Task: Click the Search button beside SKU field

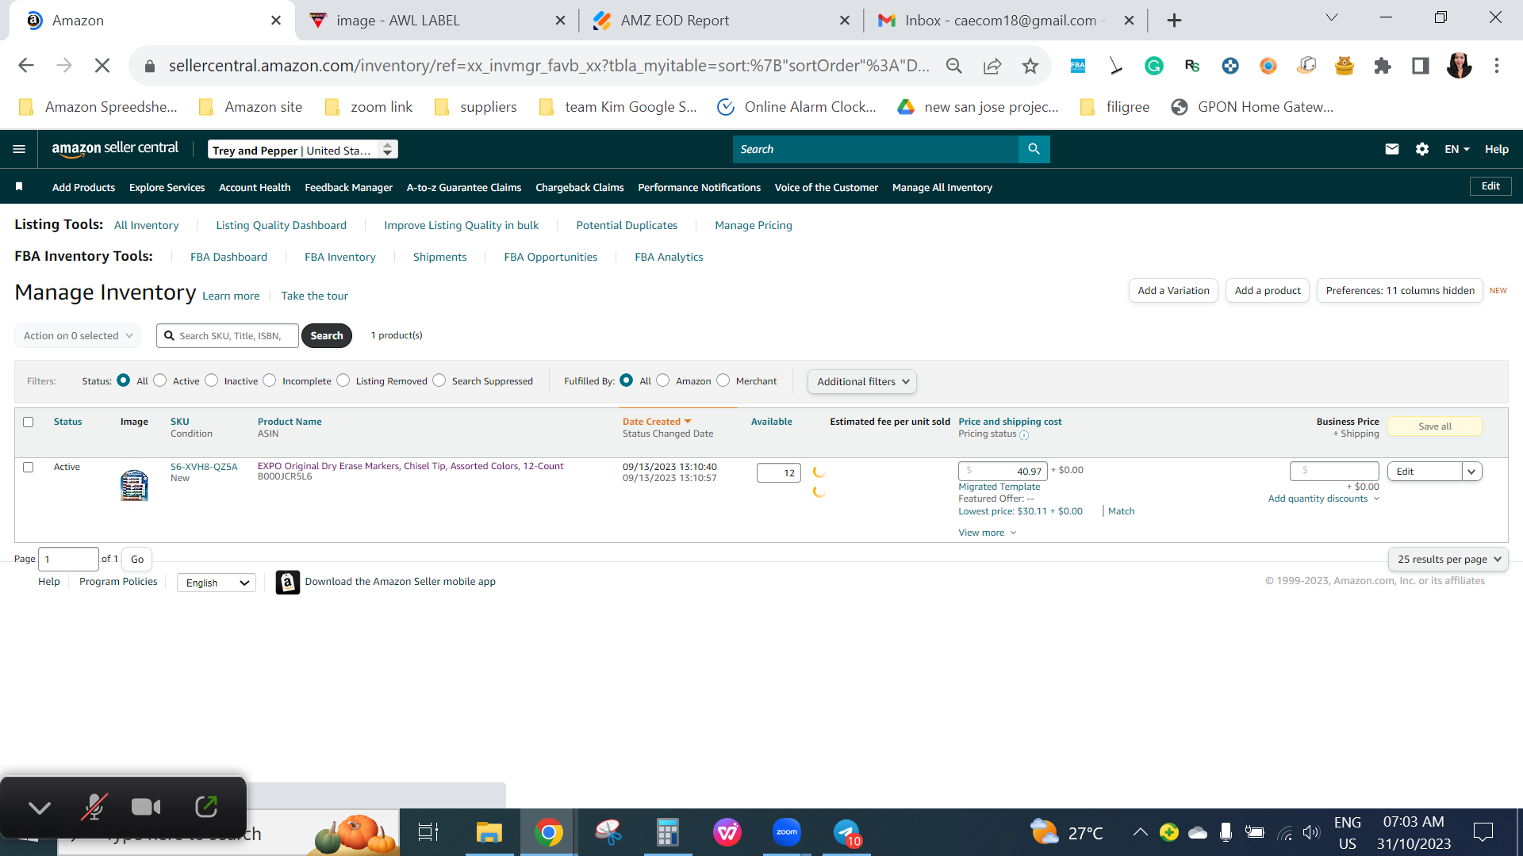Action: [x=327, y=336]
